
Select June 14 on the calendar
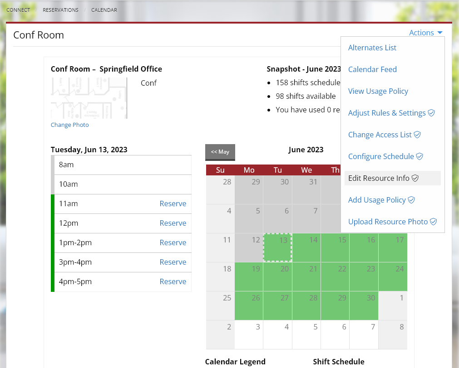(306, 247)
